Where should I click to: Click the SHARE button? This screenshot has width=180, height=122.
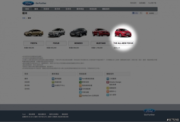click(x=152, y=13)
